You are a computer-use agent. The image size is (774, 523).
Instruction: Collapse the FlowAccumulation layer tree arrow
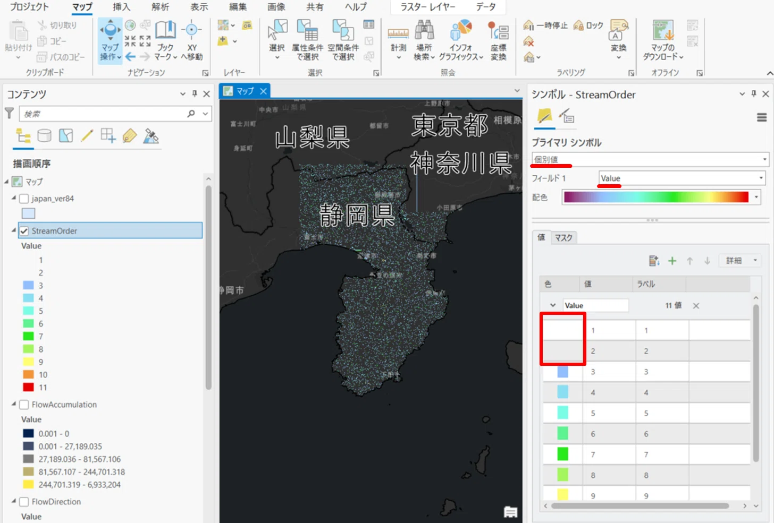pos(14,404)
